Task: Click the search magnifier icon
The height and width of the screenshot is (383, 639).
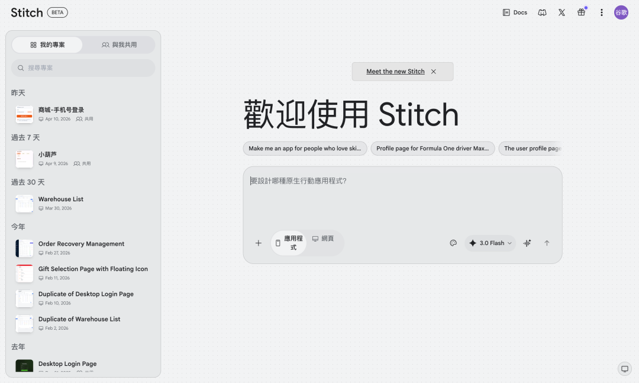Action: tap(21, 68)
